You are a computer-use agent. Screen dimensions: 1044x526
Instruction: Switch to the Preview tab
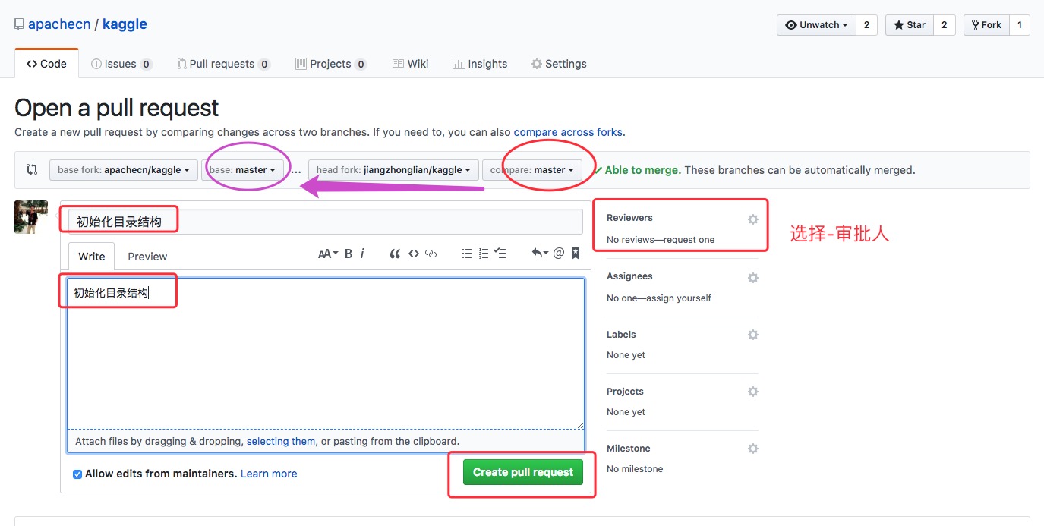pos(147,257)
